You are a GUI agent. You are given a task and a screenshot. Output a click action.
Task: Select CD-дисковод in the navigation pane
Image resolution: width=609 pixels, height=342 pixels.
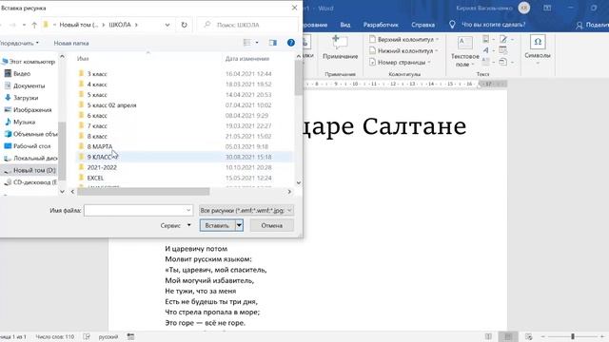(35, 182)
